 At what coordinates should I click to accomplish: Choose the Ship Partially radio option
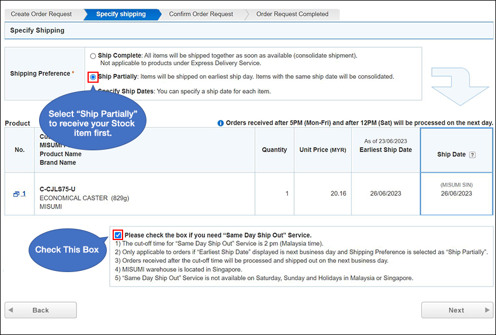pyautogui.click(x=93, y=77)
